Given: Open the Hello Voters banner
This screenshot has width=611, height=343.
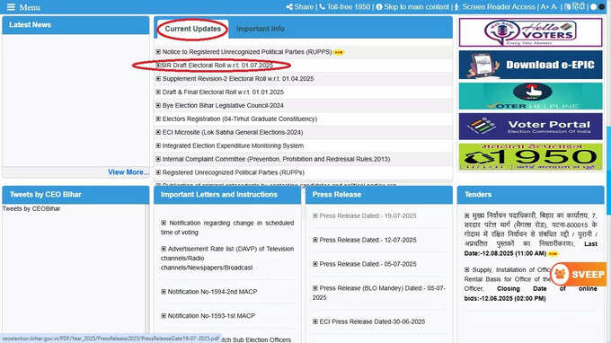Looking at the screenshot, I should tap(530, 32).
